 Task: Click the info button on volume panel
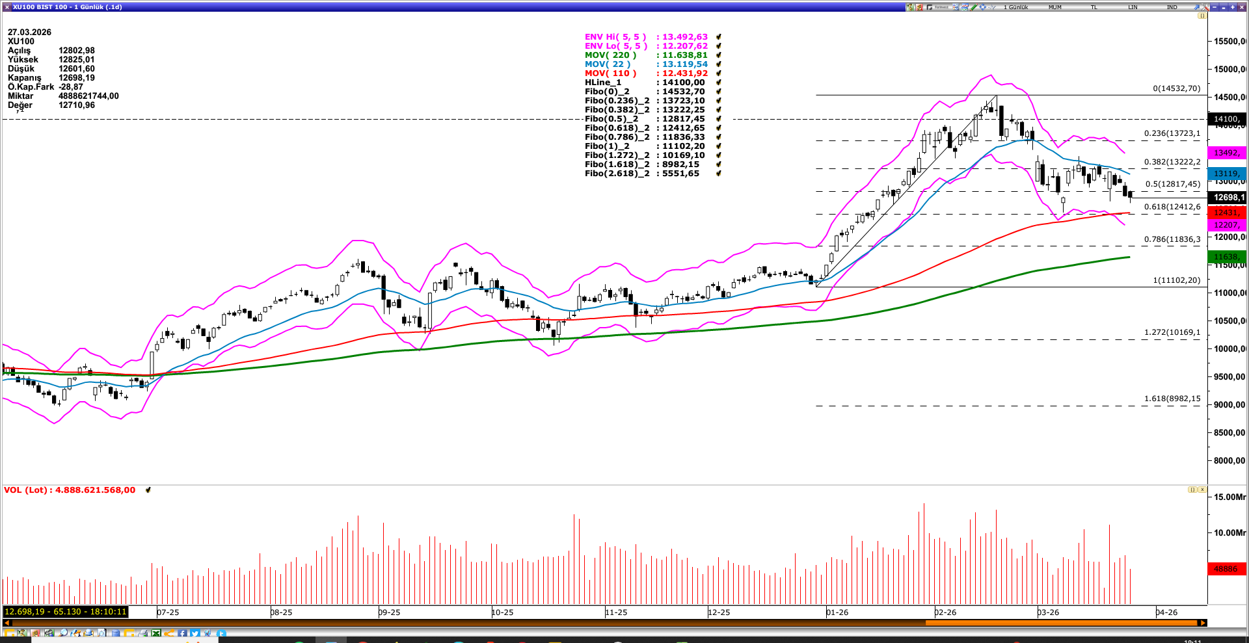1192,490
